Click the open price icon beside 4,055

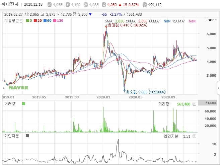(49, 5)
